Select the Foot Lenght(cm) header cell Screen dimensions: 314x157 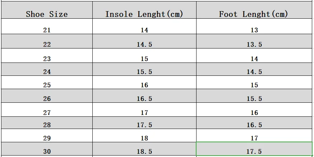pos(254,14)
